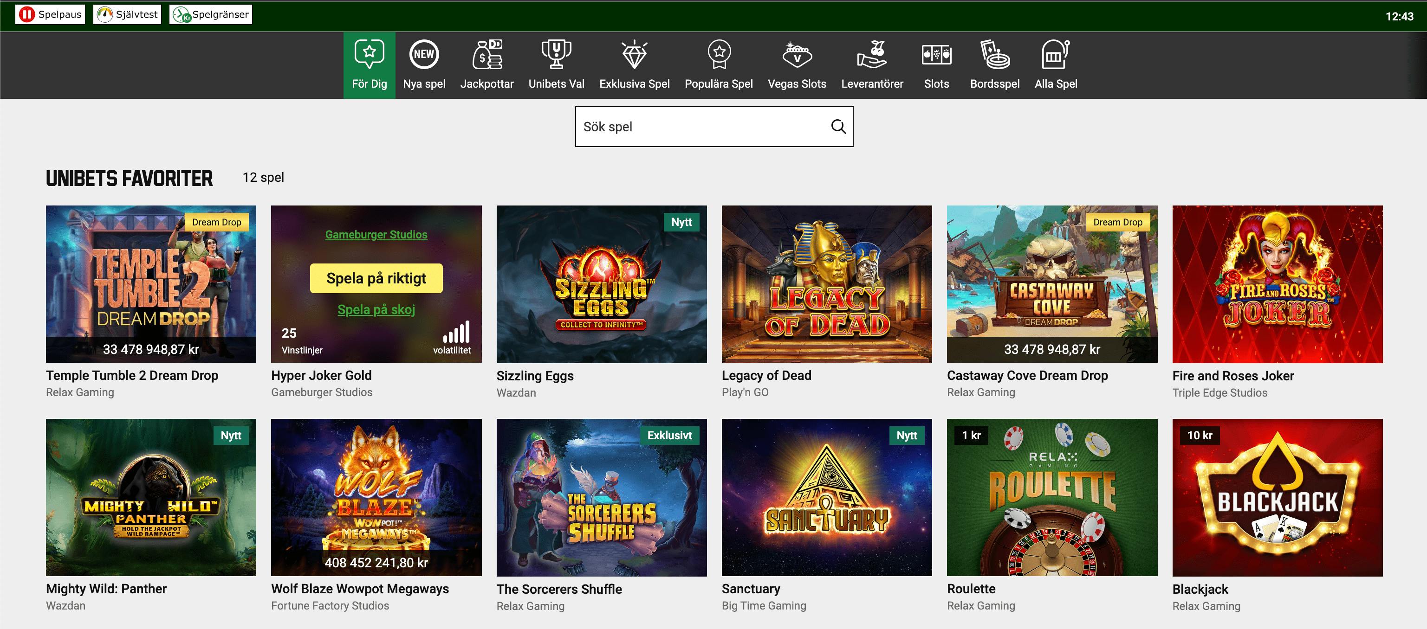The image size is (1427, 629).
Task: Switch to the Nya spel tab label
Action: [424, 83]
